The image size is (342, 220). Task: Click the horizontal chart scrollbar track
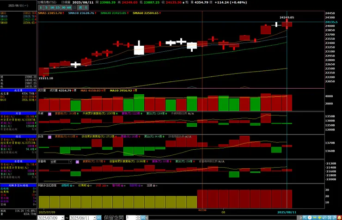[223, 218]
